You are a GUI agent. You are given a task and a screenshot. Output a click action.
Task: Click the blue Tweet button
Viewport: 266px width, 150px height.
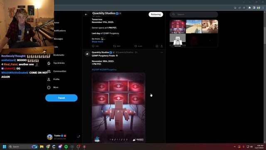[62, 98]
